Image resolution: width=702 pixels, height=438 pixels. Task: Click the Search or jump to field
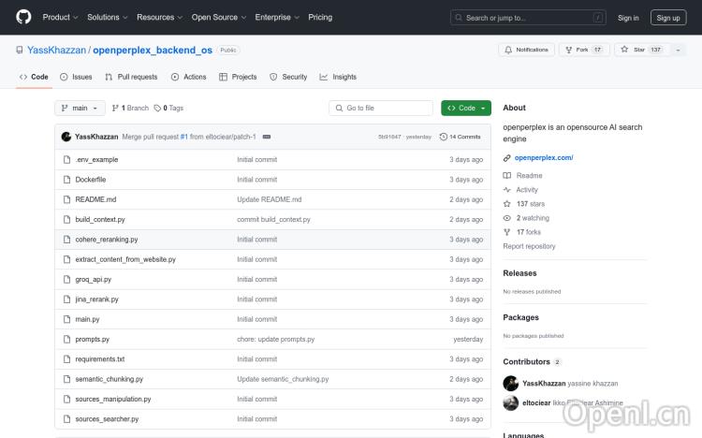528,18
